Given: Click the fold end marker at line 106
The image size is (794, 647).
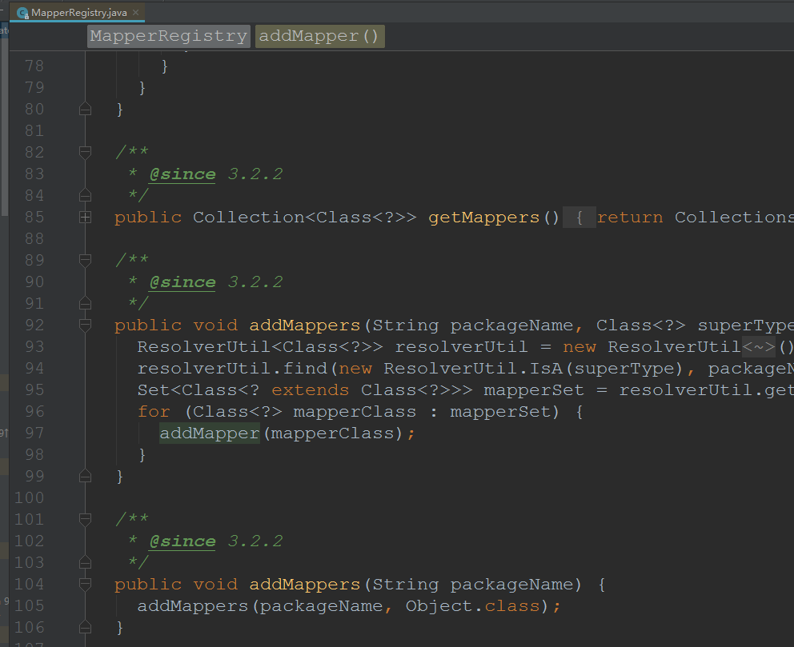Looking at the screenshot, I should [x=85, y=627].
